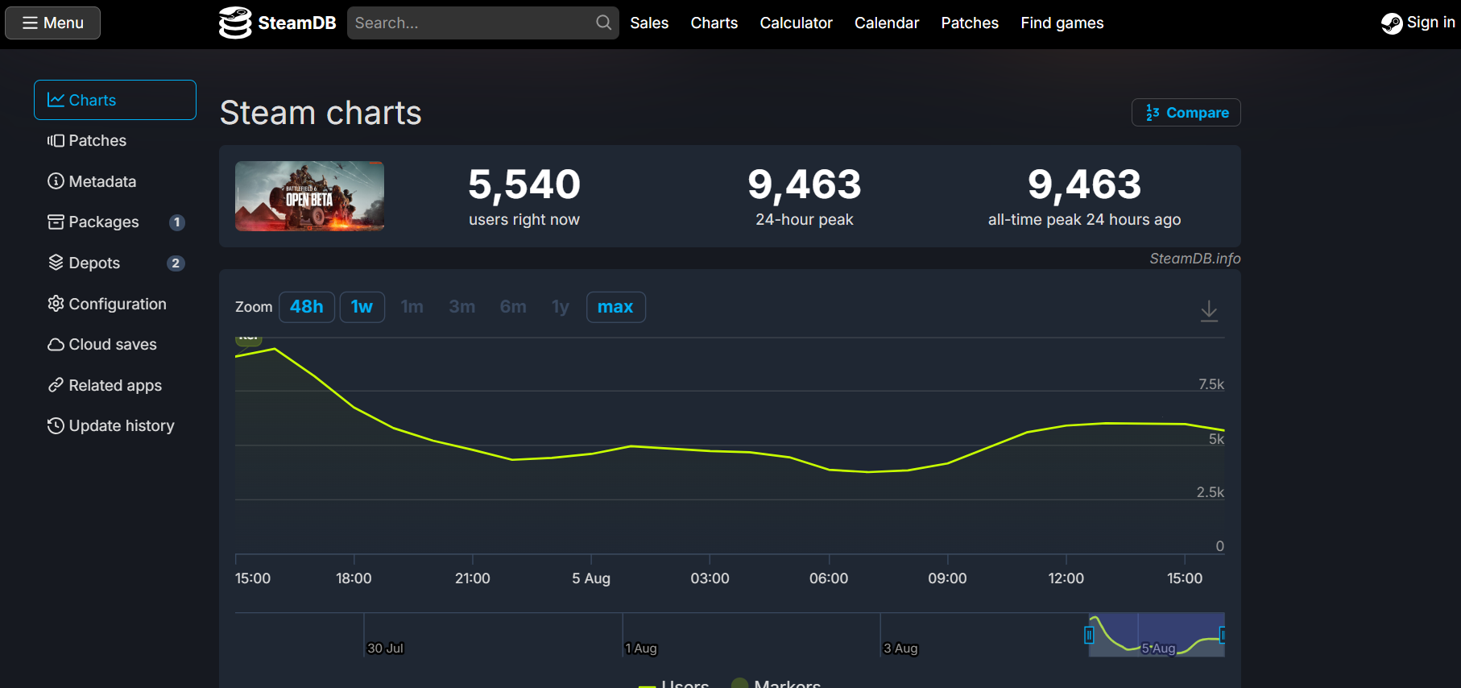1461x688 pixels.
Task: Click the Metadata info icon
Action: 56,181
